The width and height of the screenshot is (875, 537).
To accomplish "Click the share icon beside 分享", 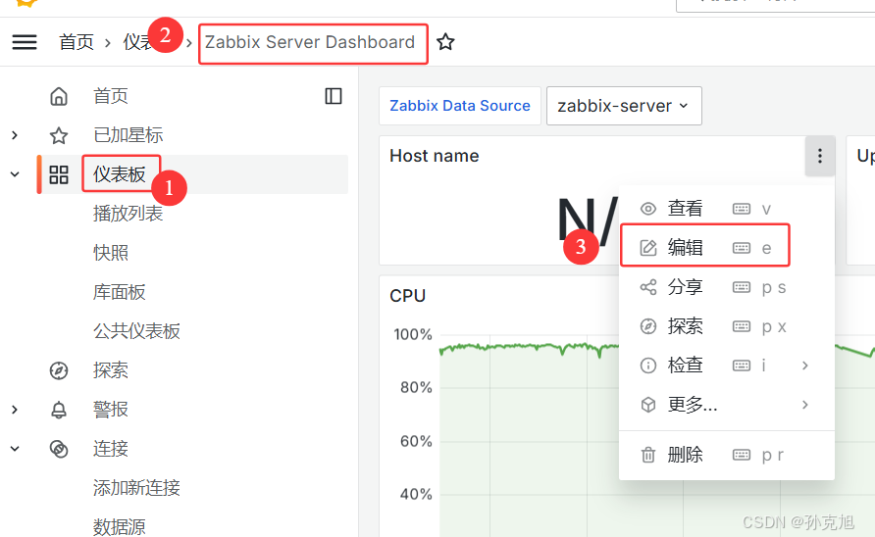I will point(647,287).
